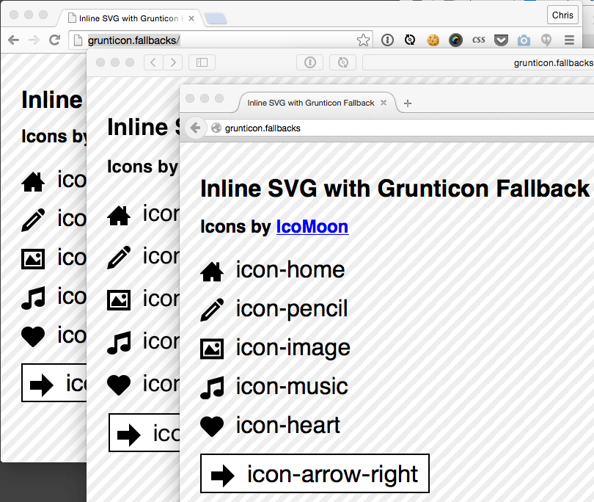Close the Chrome tab with its X
This screenshot has height=502, width=594.
tap(191, 18)
